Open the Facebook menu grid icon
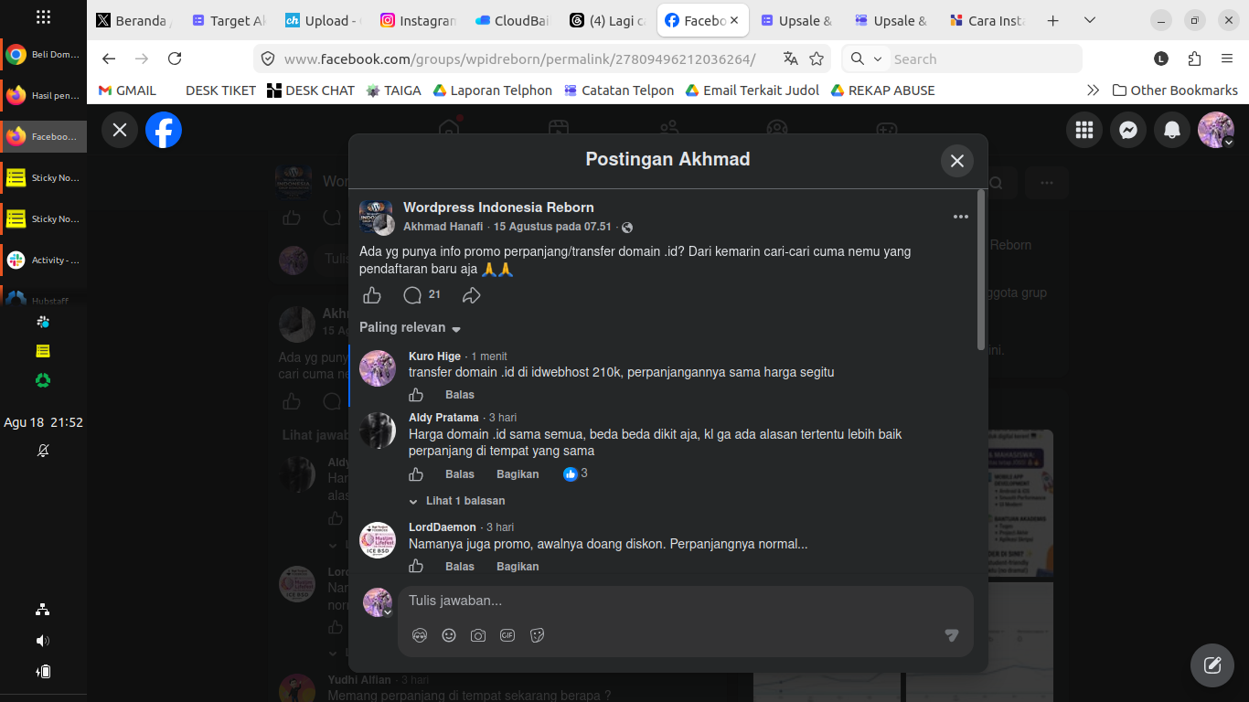This screenshot has height=702, width=1249. [1084, 130]
